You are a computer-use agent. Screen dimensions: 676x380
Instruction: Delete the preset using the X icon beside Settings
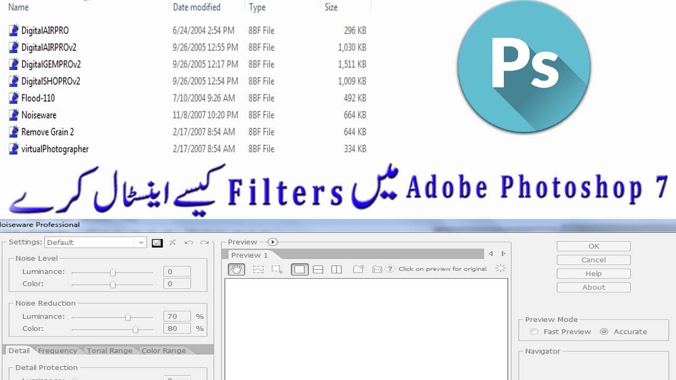(173, 243)
